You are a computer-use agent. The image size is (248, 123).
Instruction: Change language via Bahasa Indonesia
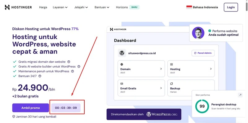205,7
